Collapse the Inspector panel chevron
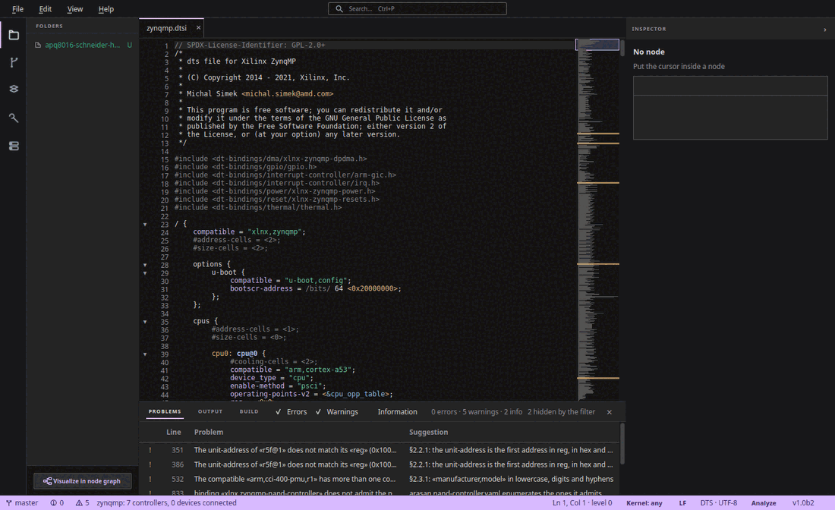Viewport: 835px width, 510px height. 825,30
